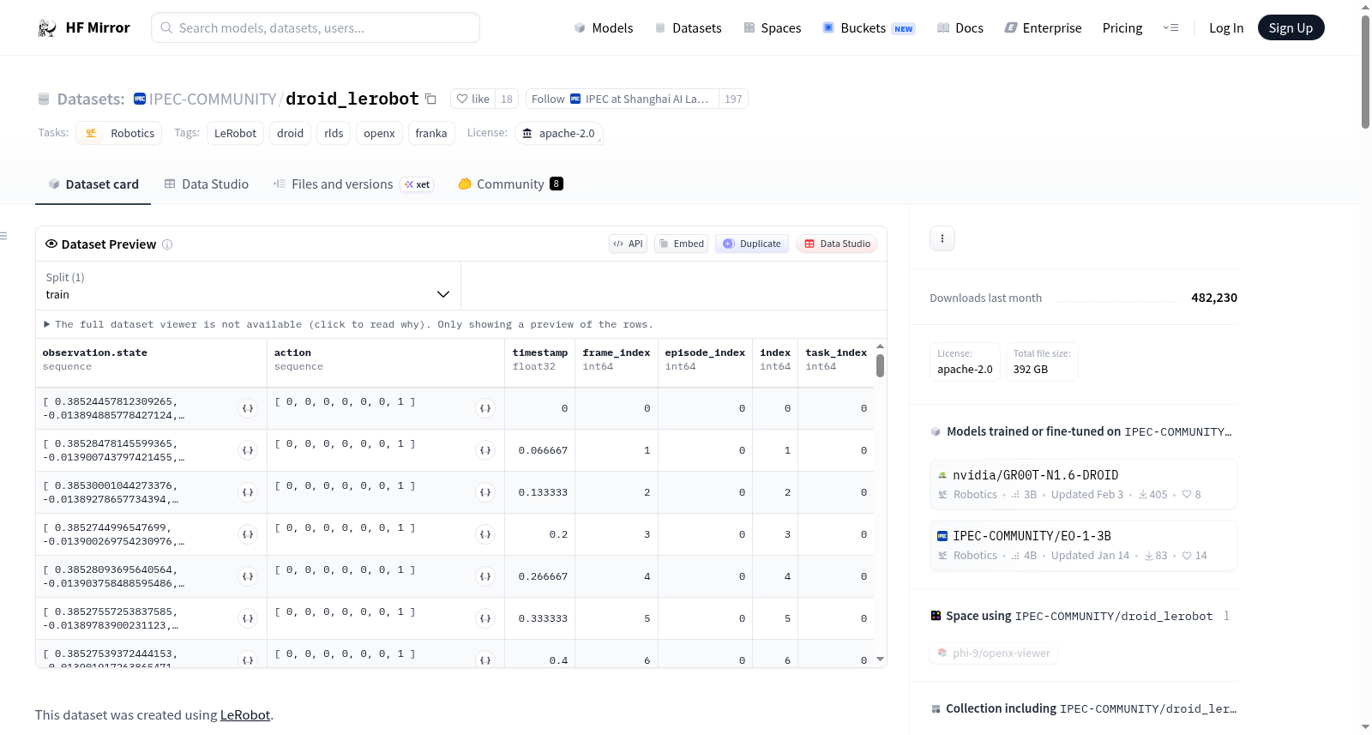
Task: Click the API button in Dataset Preview
Action: (628, 244)
